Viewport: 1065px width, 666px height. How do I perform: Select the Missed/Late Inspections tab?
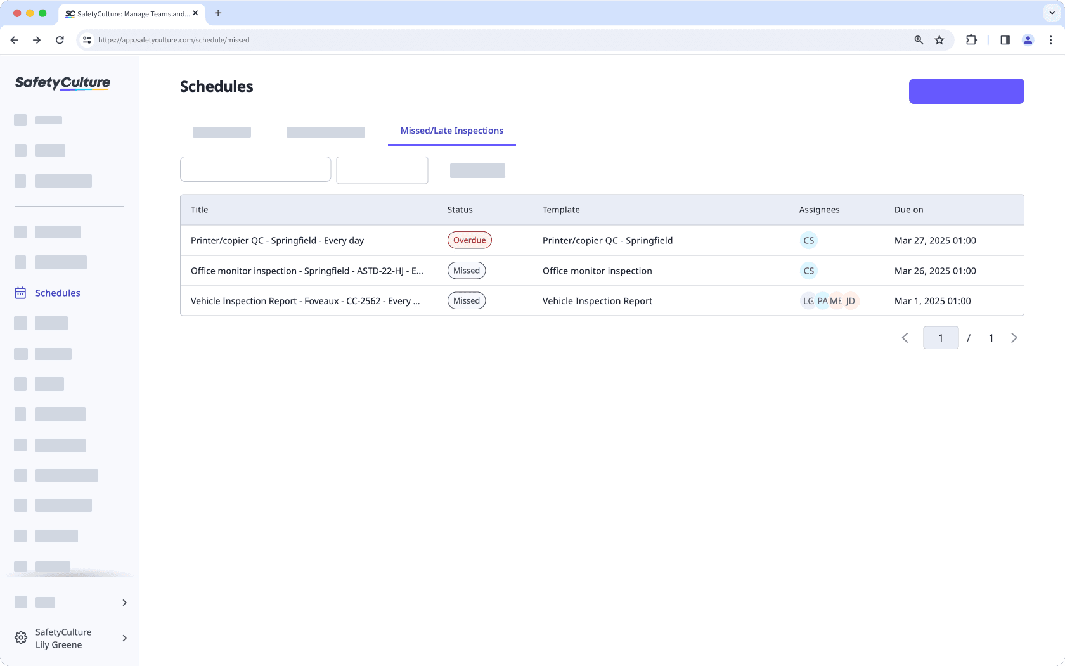451,131
